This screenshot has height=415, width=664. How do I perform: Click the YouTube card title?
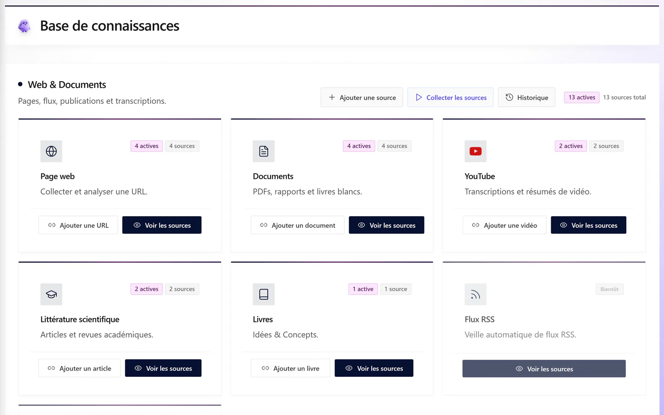(x=480, y=176)
